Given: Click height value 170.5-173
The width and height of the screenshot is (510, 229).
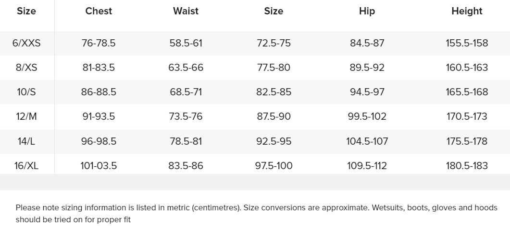Looking at the screenshot, I should click(467, 116).
